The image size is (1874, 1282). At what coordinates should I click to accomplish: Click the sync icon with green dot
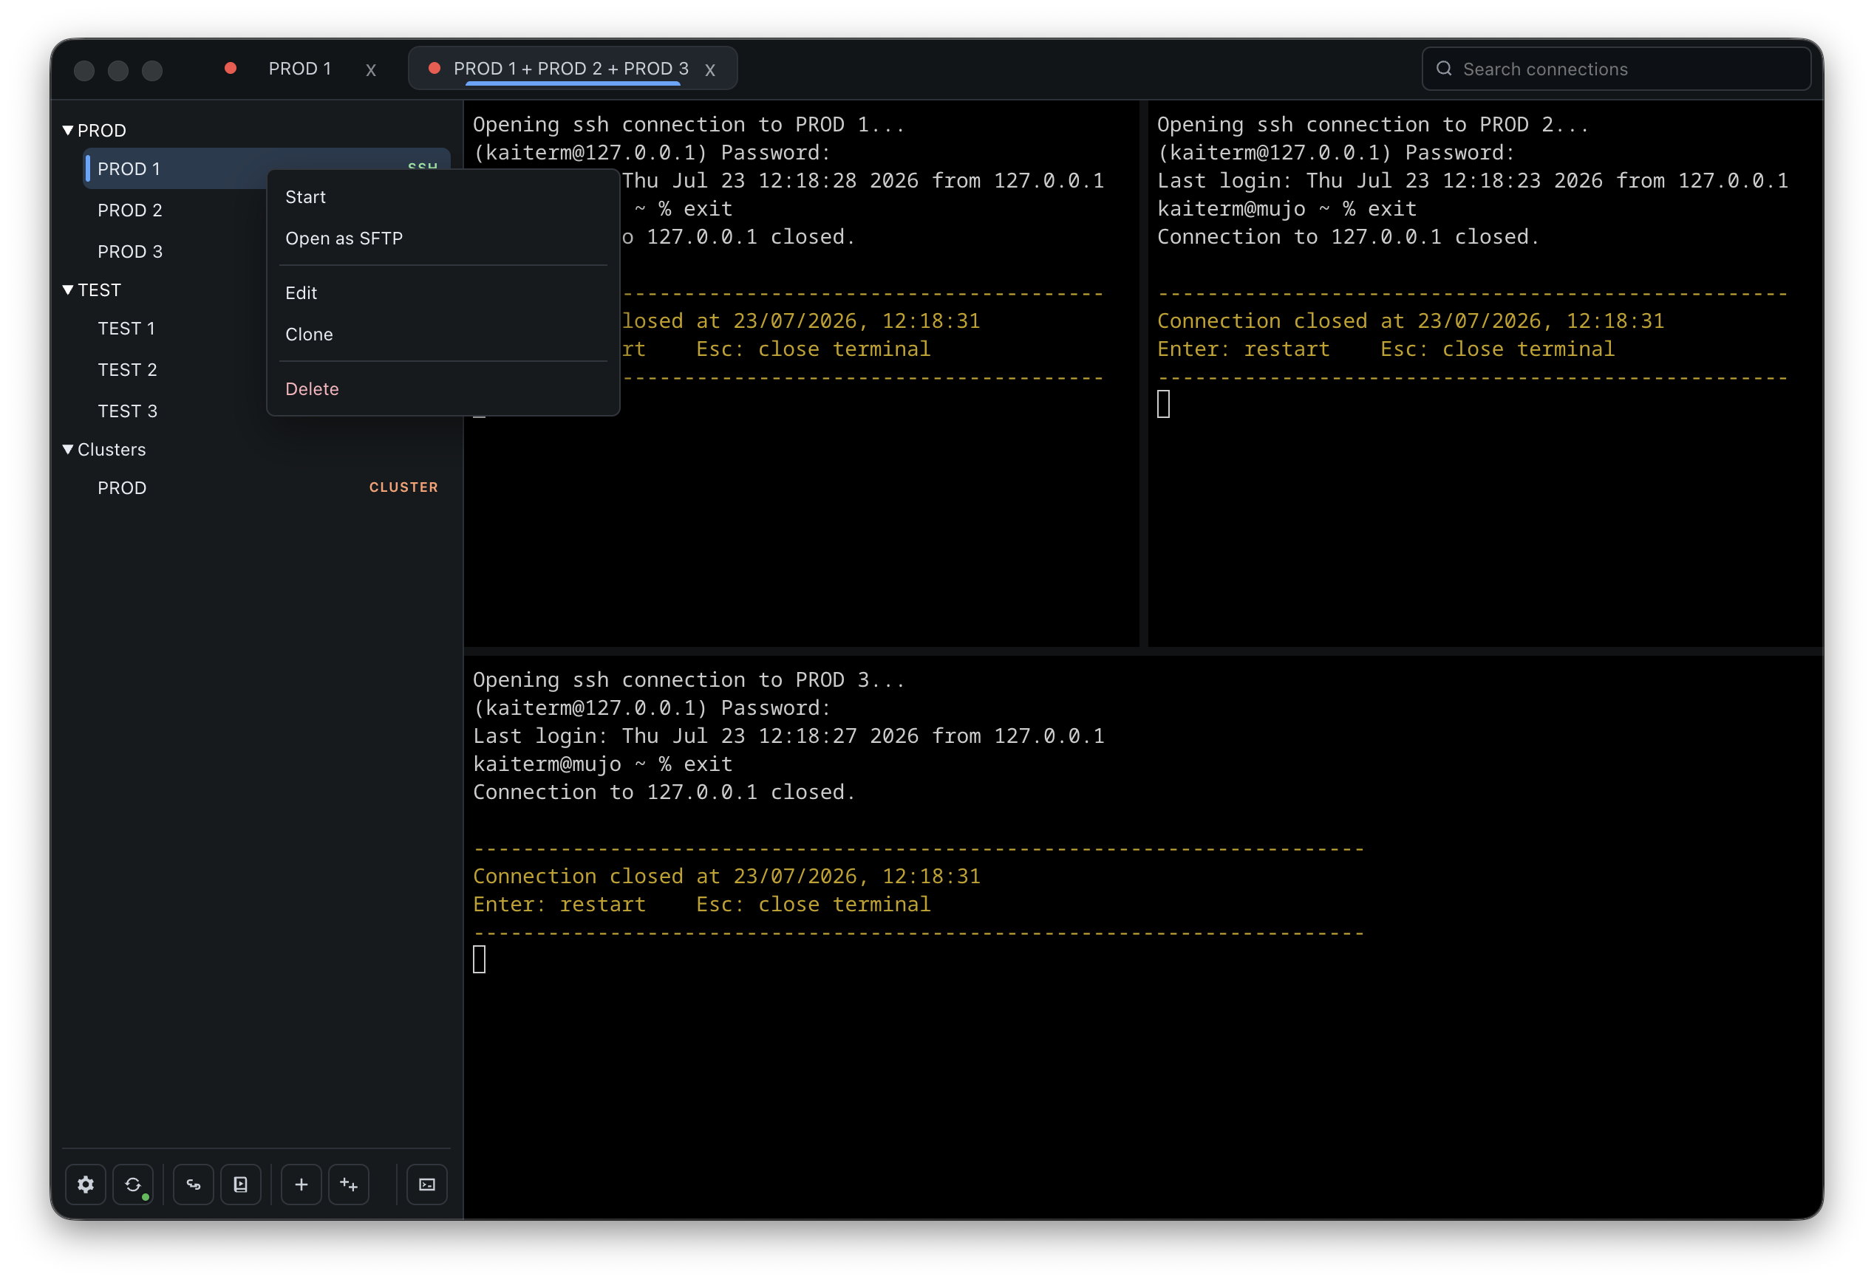(133, 1184)
